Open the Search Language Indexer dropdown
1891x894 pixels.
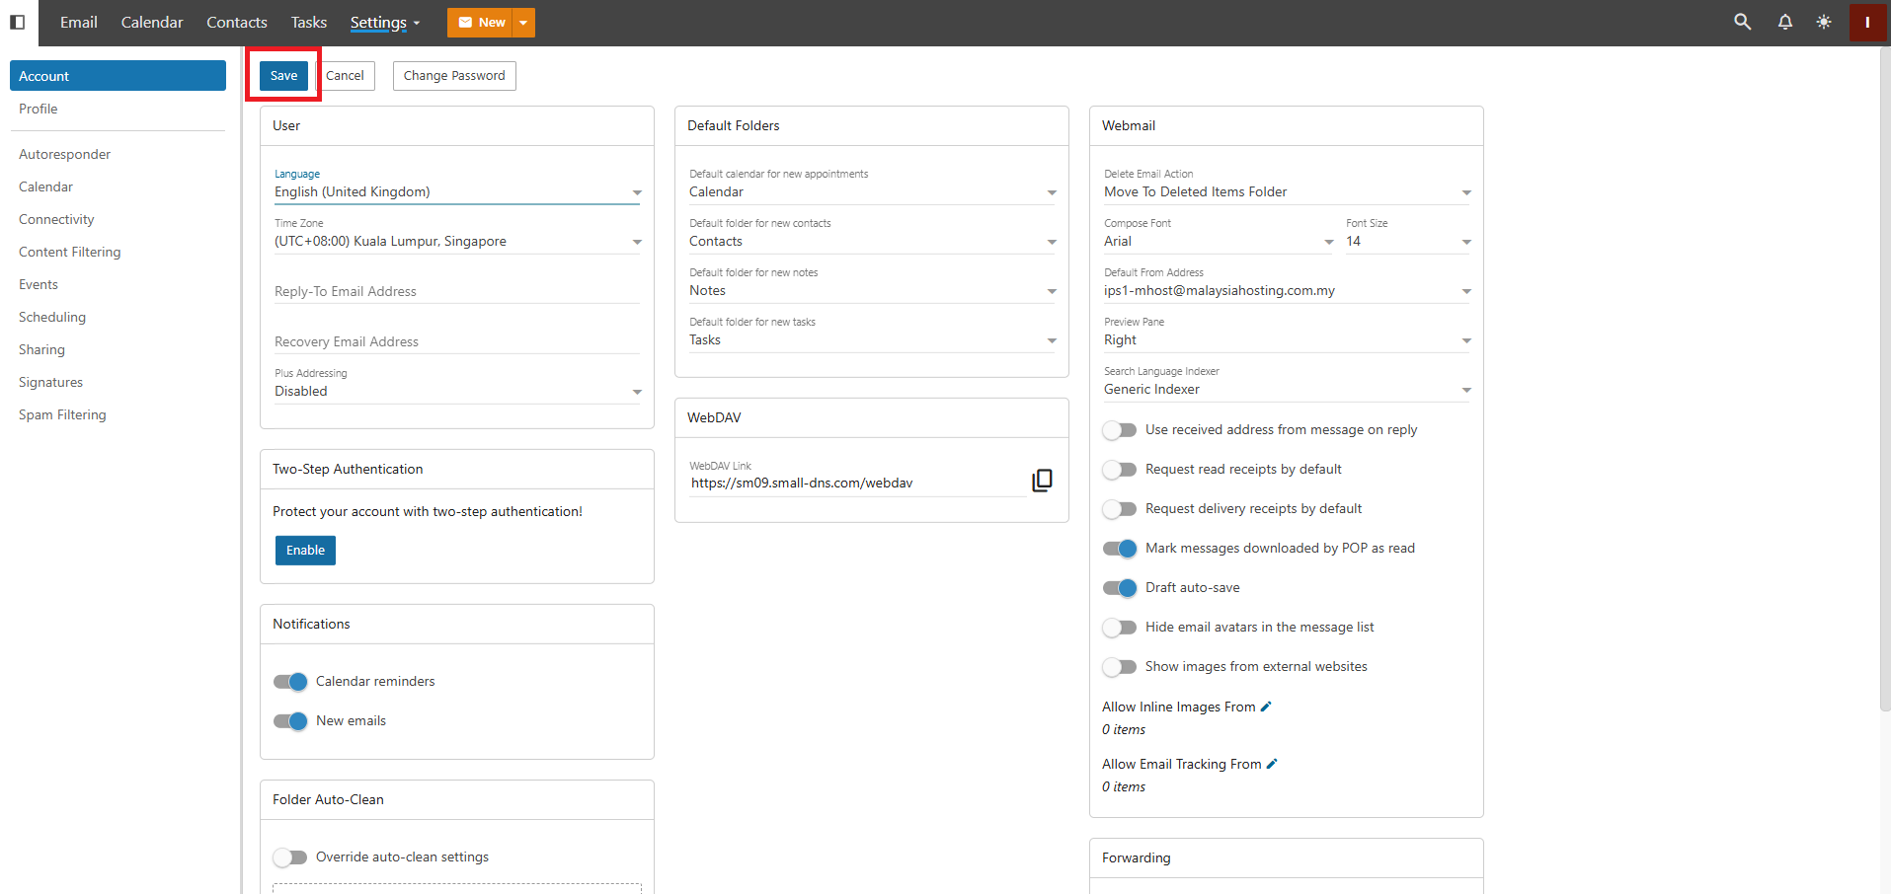coord(1288,390)
